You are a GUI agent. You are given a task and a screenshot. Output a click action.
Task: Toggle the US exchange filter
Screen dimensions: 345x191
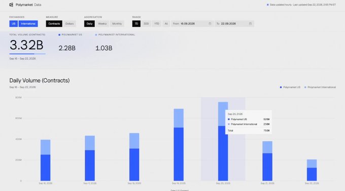click(13, 24)
